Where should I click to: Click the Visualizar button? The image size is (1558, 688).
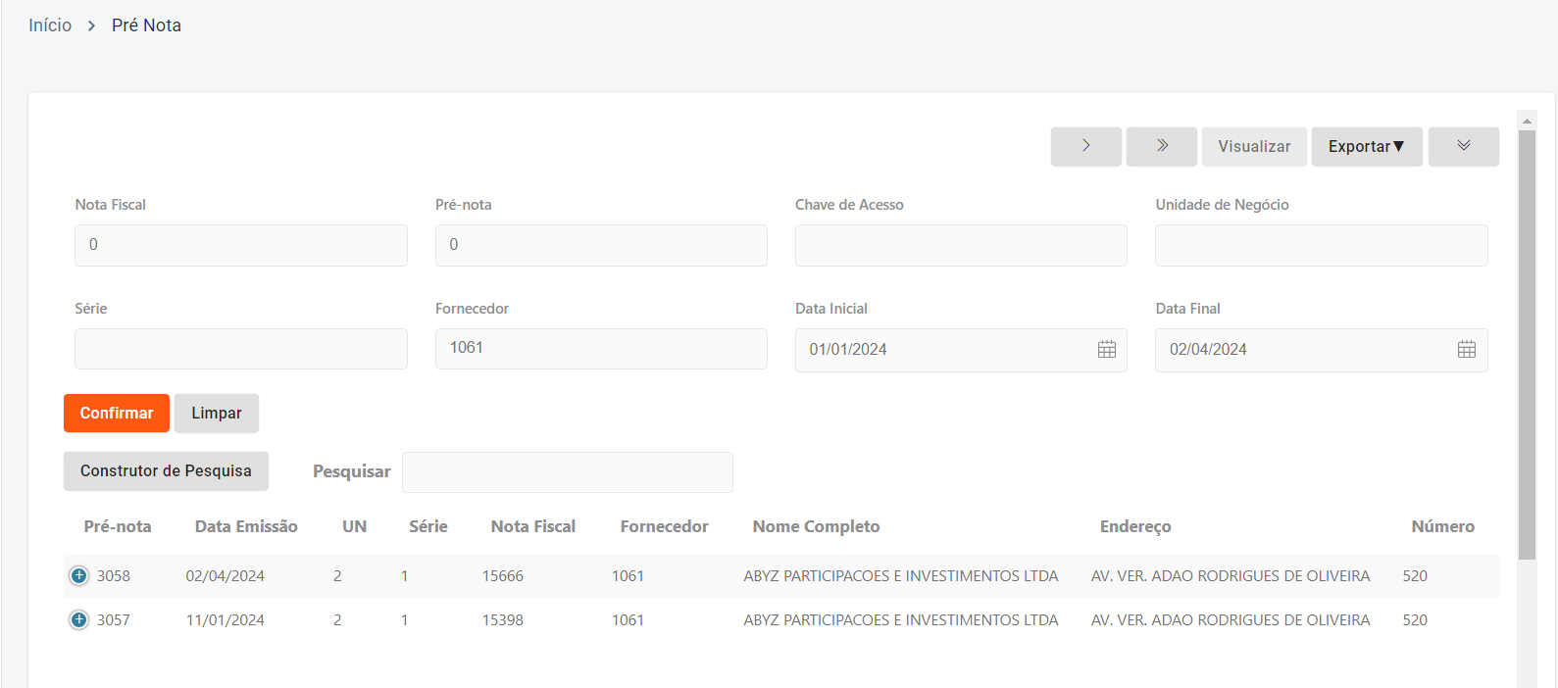(x=1254, y=147)
